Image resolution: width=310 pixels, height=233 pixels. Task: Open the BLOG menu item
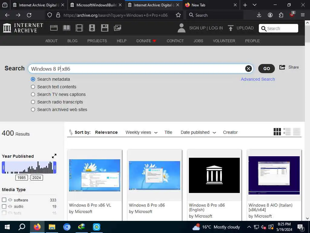tap(72, 41)
